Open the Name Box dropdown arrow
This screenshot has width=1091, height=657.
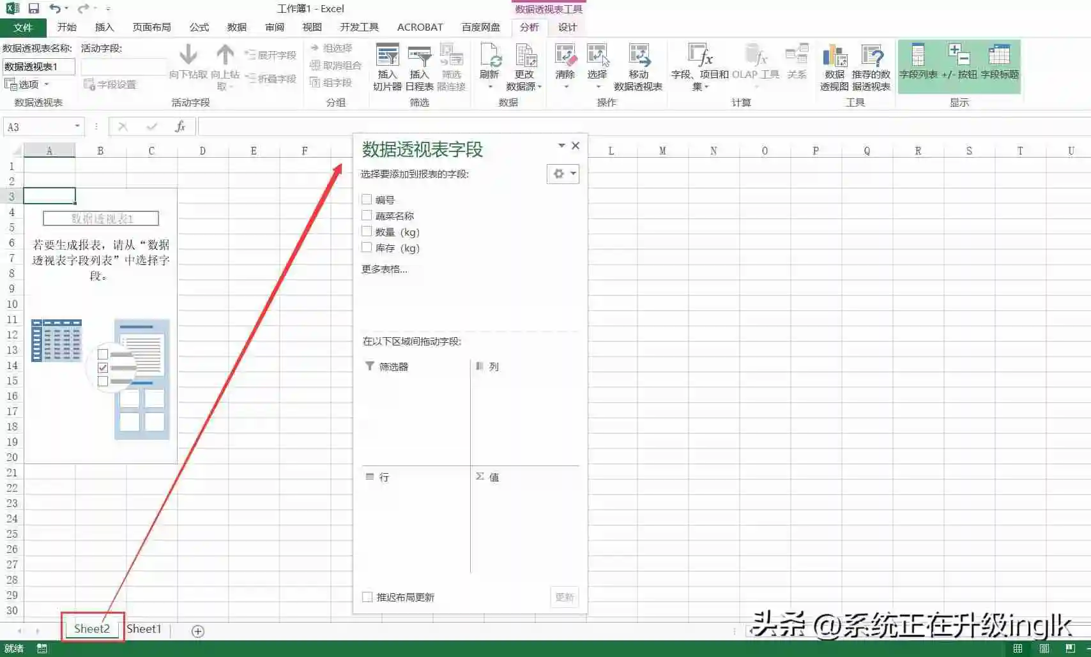point(77,126)
